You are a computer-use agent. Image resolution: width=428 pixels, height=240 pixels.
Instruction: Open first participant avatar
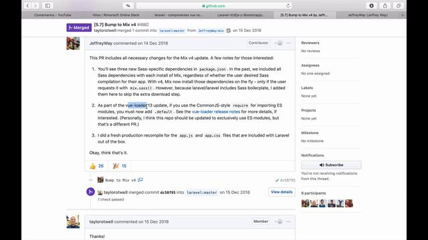(x=306, y=203)
